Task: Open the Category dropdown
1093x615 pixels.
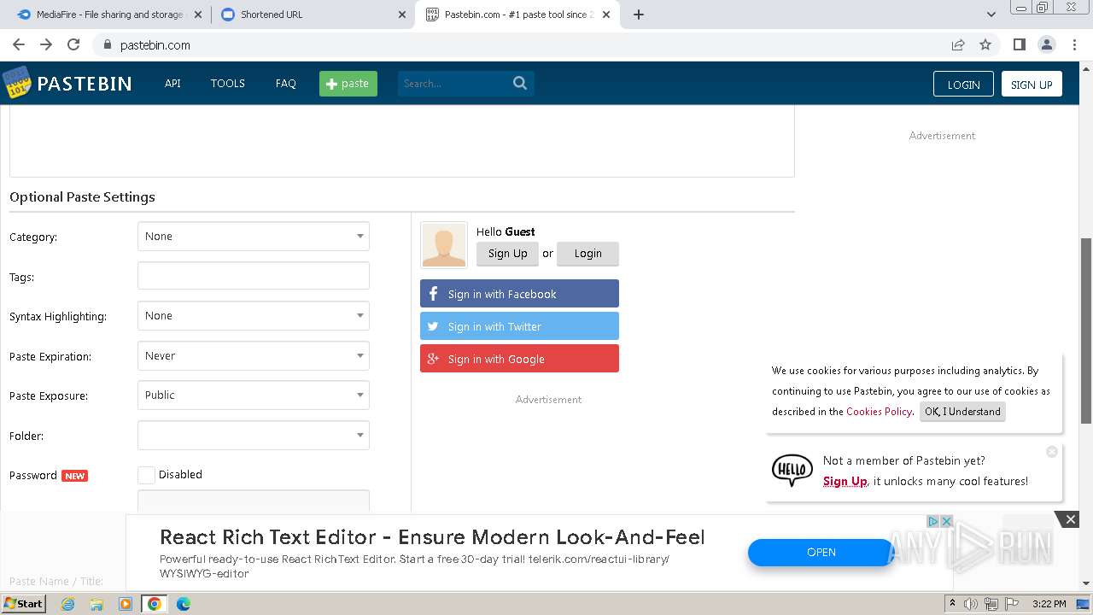Action: tap(254, 237)
